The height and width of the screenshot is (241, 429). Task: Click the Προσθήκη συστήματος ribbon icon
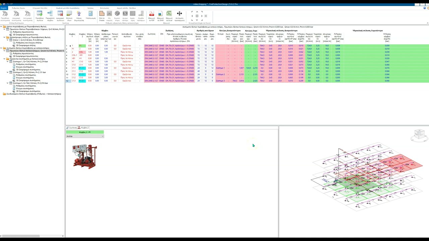(5, 16)
